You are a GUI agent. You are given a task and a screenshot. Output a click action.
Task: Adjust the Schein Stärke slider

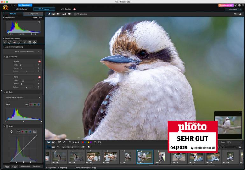(x=27, y=65)
